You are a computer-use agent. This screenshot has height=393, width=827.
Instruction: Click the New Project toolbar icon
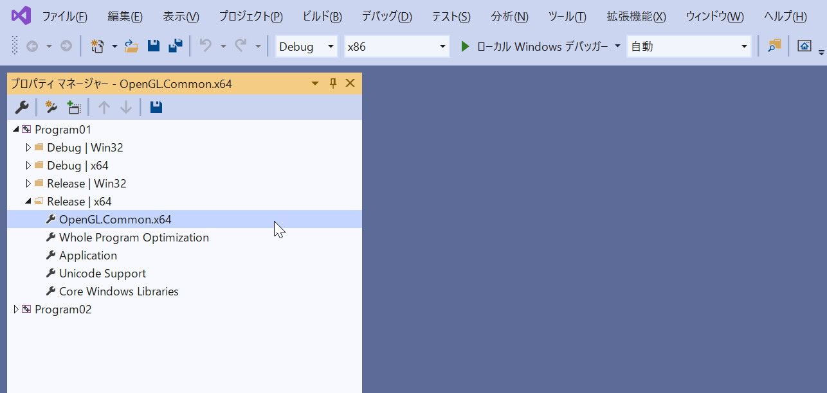click(x=97, y=46)
